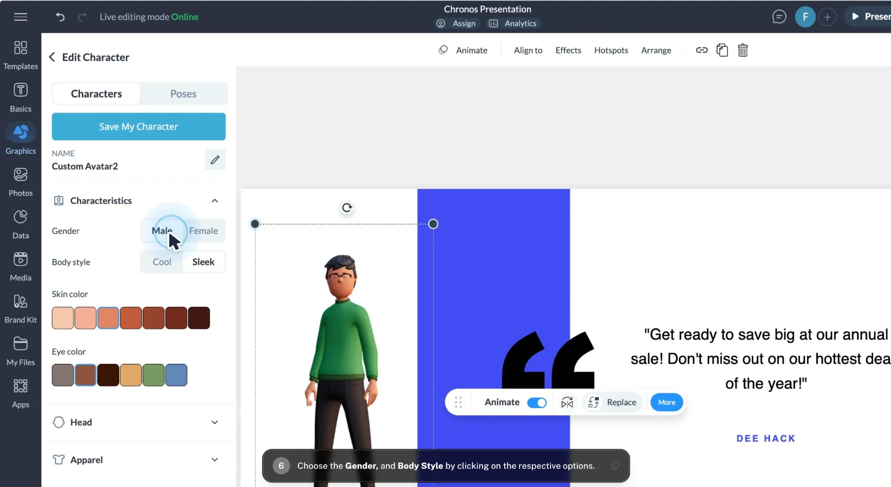The image size is (891, 487).
Task: Redo the last action
Action: (x=82, y=17)
